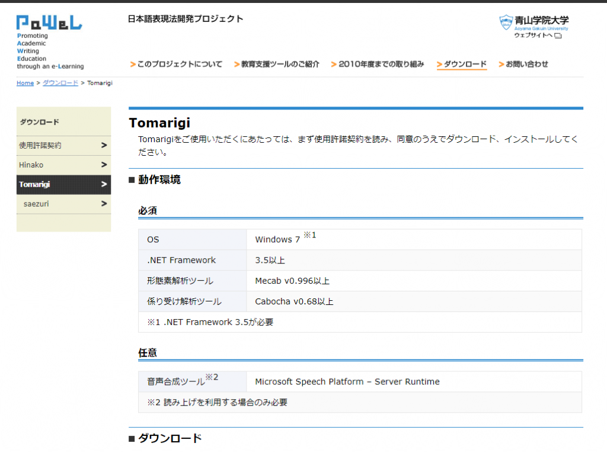607x453 pixels.
Task: Click chevron arrow next to saezuri
Action: tap(104, 204)
